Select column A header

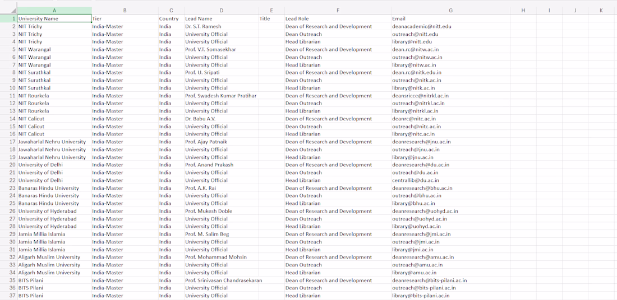pos(54,11)
